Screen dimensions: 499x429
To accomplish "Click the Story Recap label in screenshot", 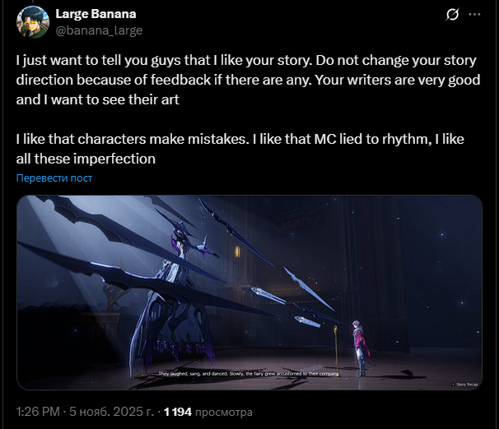I will coord(467,385).
